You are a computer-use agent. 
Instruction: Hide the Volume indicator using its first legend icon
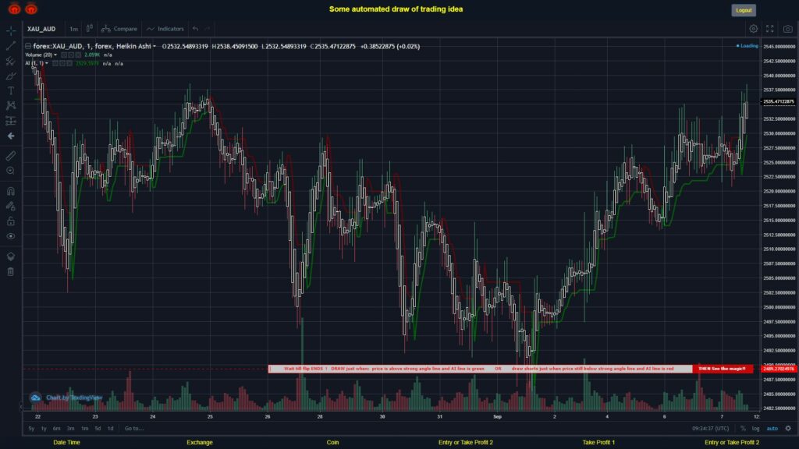click(64, 55)
